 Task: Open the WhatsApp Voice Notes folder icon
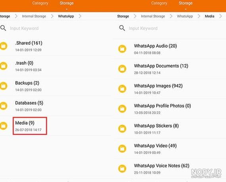click(122, 168)
